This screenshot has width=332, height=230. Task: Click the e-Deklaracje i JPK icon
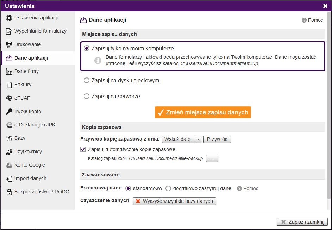click(9, 125)
